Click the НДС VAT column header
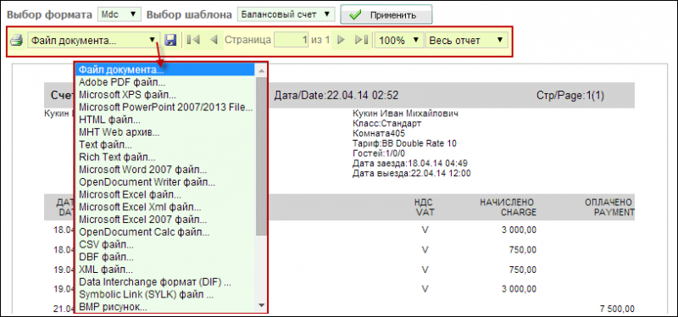 425,207
